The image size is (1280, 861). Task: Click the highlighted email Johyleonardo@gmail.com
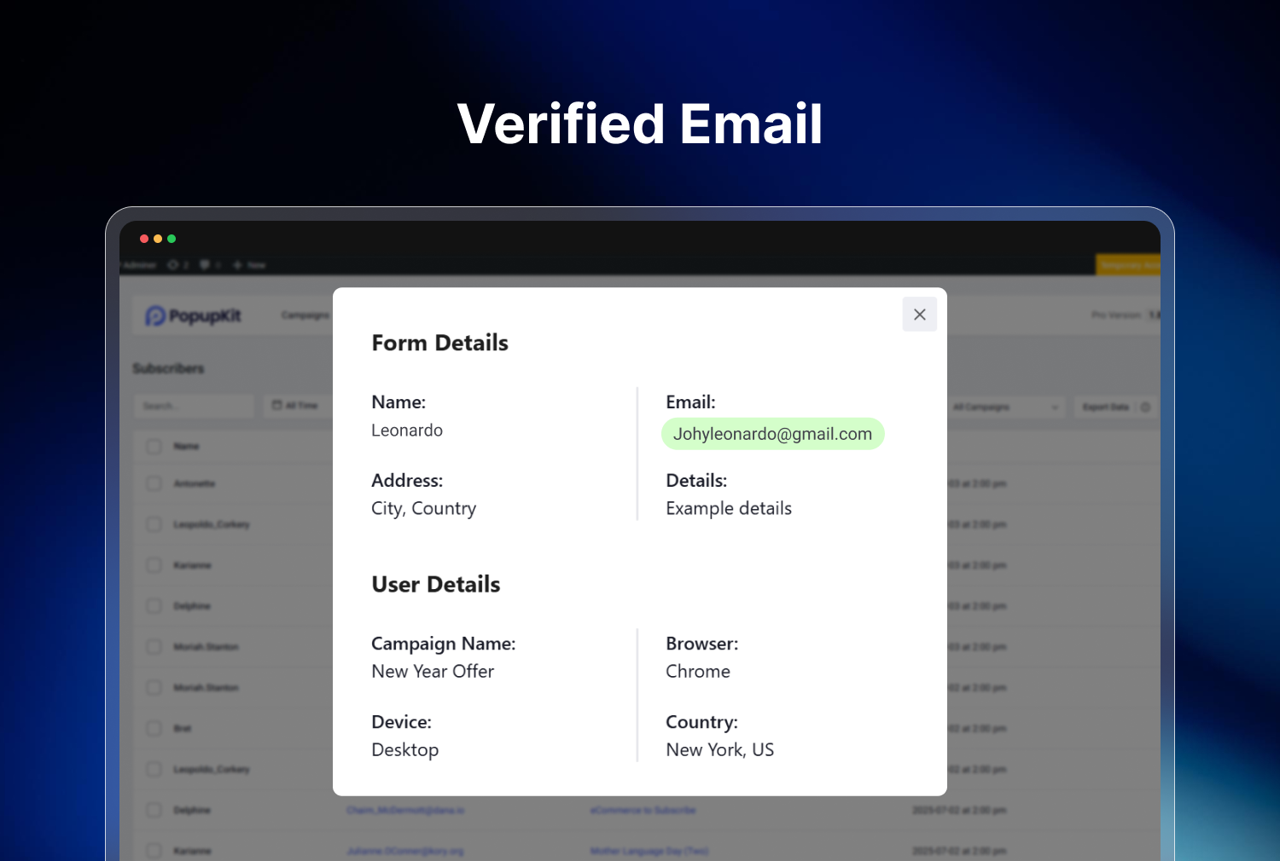coord(772,433)
